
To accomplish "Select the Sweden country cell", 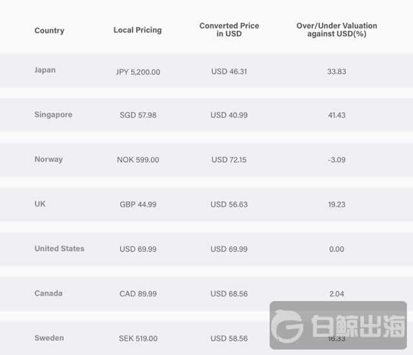I will [x=49, y=338].
